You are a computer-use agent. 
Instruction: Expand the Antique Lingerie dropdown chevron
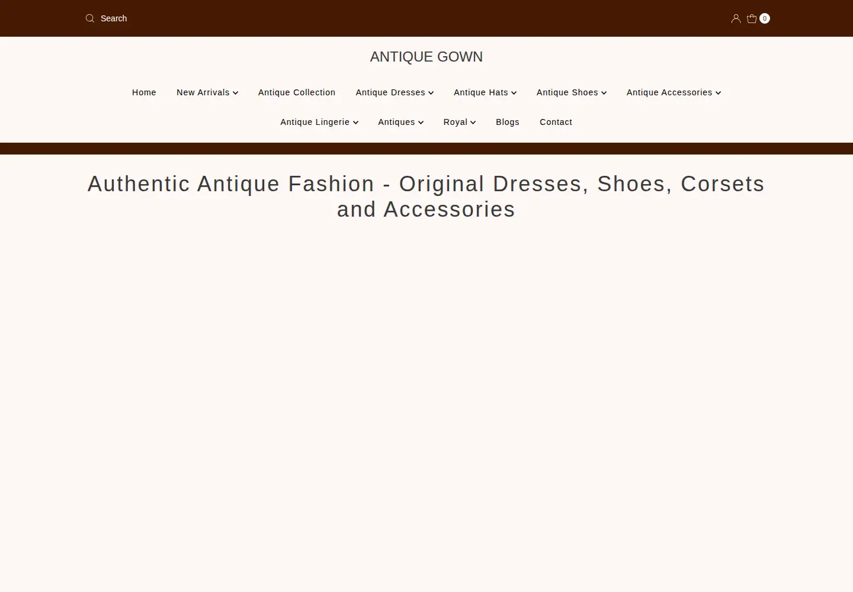(x=355, y=123)
